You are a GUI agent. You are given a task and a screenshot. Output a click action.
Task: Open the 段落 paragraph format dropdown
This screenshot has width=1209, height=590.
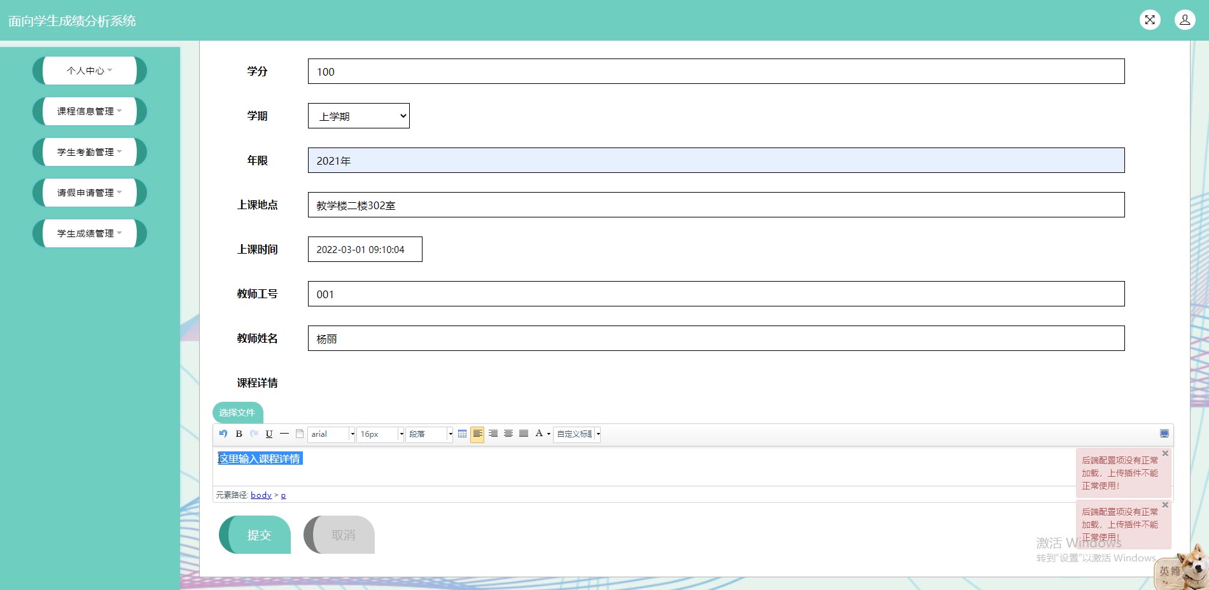(x=430, y=434)
